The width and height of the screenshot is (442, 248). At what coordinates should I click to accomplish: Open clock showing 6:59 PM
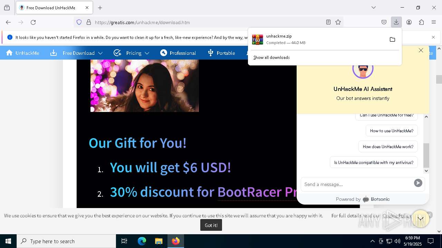(x=413, y=241)
